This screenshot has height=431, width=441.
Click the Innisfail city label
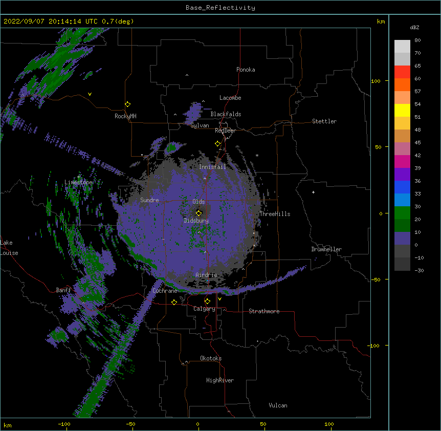click(212, 167)
